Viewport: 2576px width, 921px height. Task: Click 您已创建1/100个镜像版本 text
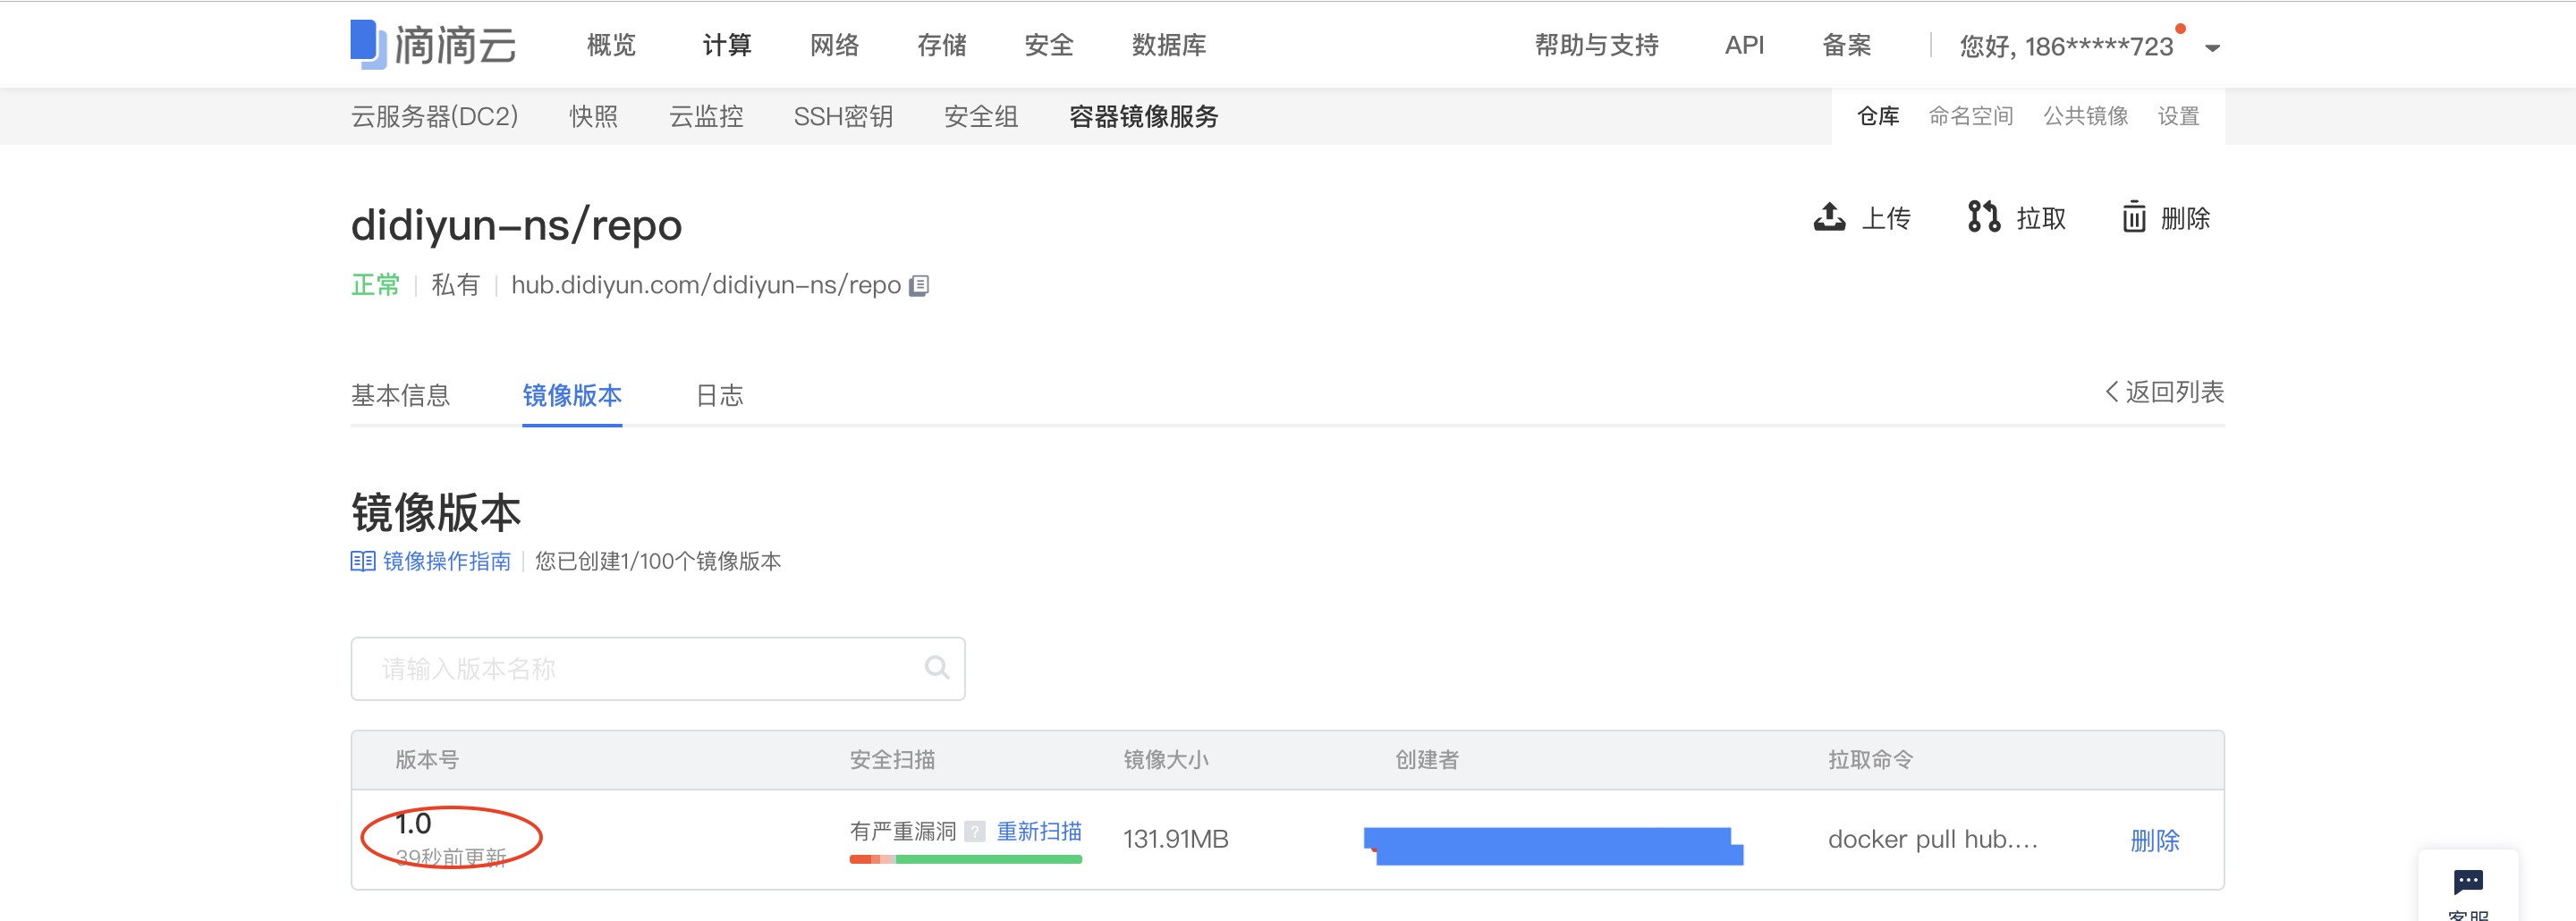tap(658, 561)
